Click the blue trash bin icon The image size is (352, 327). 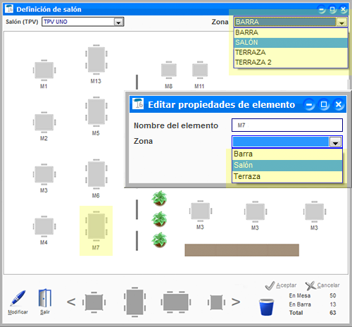pos(266,307)
